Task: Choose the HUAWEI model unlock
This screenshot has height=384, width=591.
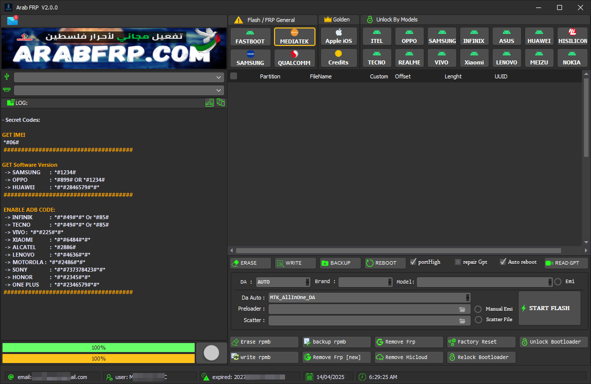Action: click(x=539, y=36)
